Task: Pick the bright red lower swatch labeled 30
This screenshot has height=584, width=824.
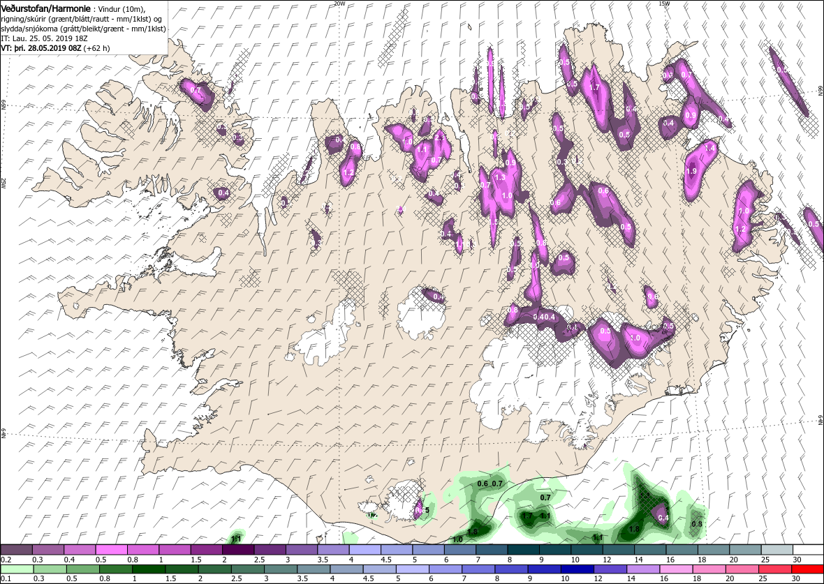Action: coord(807,569)
